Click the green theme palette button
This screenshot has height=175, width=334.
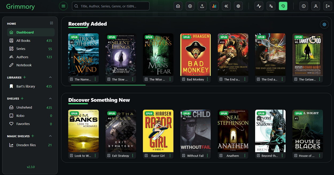tap(283, 6)
